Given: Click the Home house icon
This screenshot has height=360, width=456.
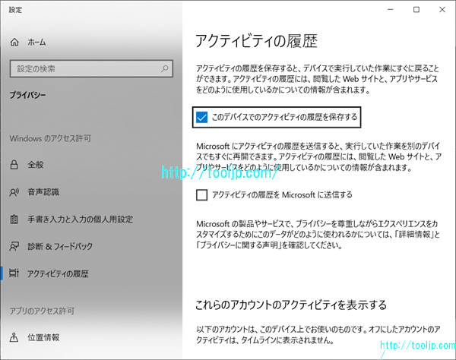Looking at the screenshot, I should tap(14, 43).
